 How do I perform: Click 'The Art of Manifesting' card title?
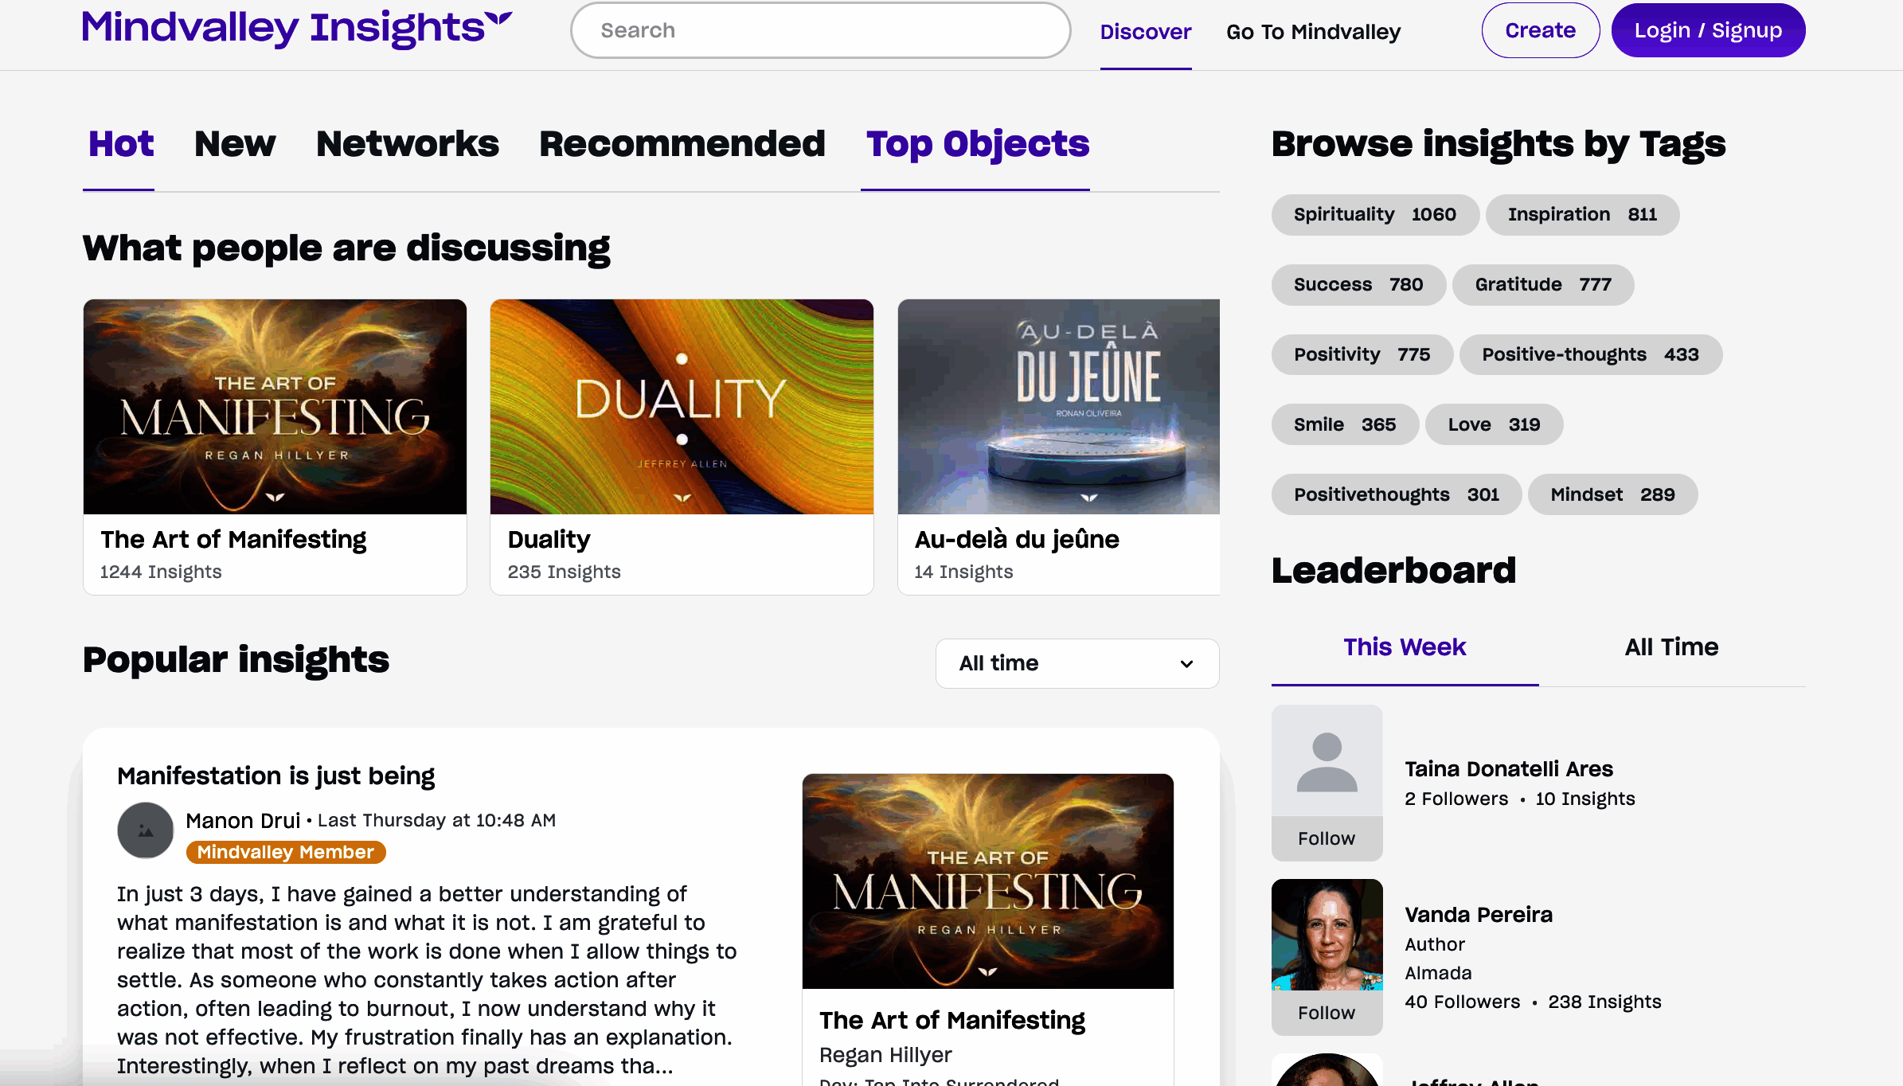233,540
